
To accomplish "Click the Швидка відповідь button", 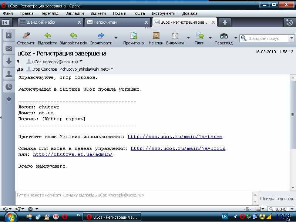I will pyautogui.click(x=277, y=199).
